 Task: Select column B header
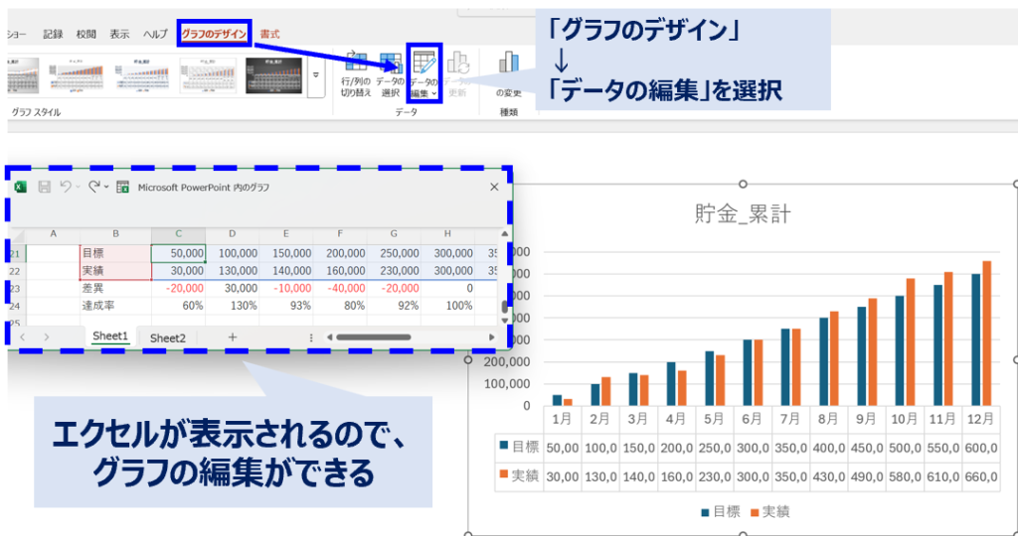115,234
